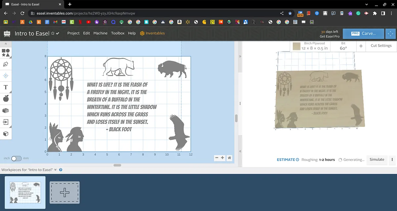Star the Intro to Easel project
The image size is (397, 211).
click(x=53, y=33)
